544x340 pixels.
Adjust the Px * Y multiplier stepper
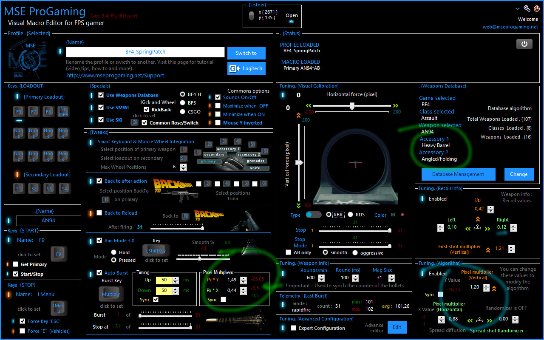coord(243,280)
